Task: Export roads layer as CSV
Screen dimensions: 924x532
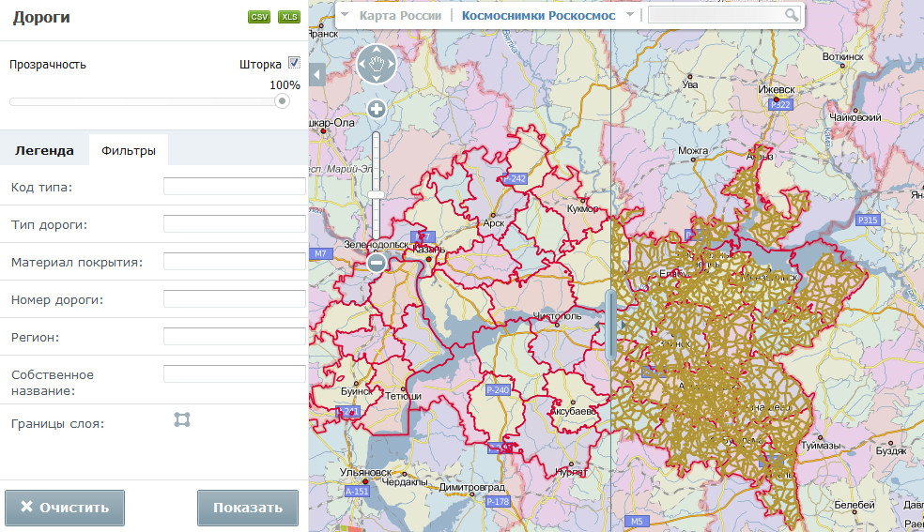Action: pyautogui.click(x=259, y=17)
